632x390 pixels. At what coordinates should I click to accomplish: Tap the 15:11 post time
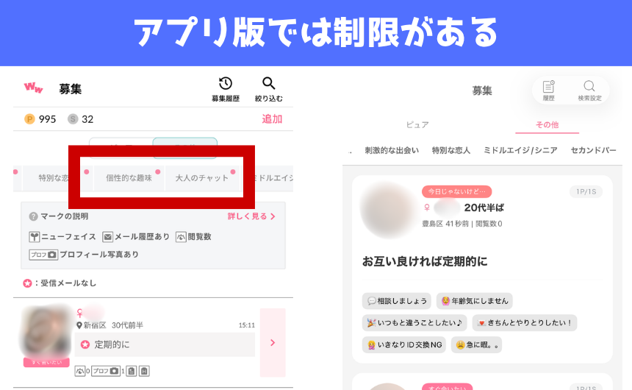tap(247, 325)
